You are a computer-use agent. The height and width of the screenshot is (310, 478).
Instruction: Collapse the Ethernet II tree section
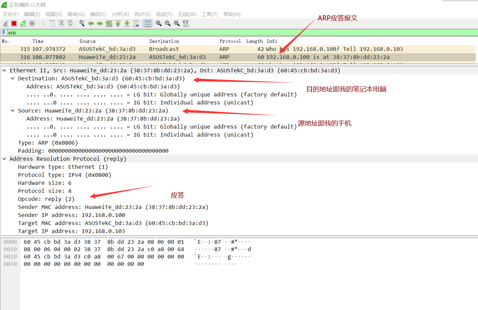4,70
